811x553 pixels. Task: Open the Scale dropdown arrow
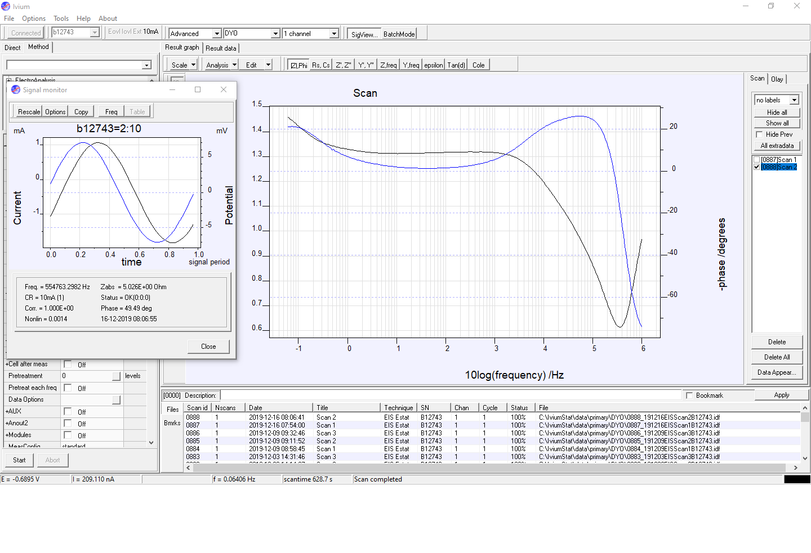[193, 65]
